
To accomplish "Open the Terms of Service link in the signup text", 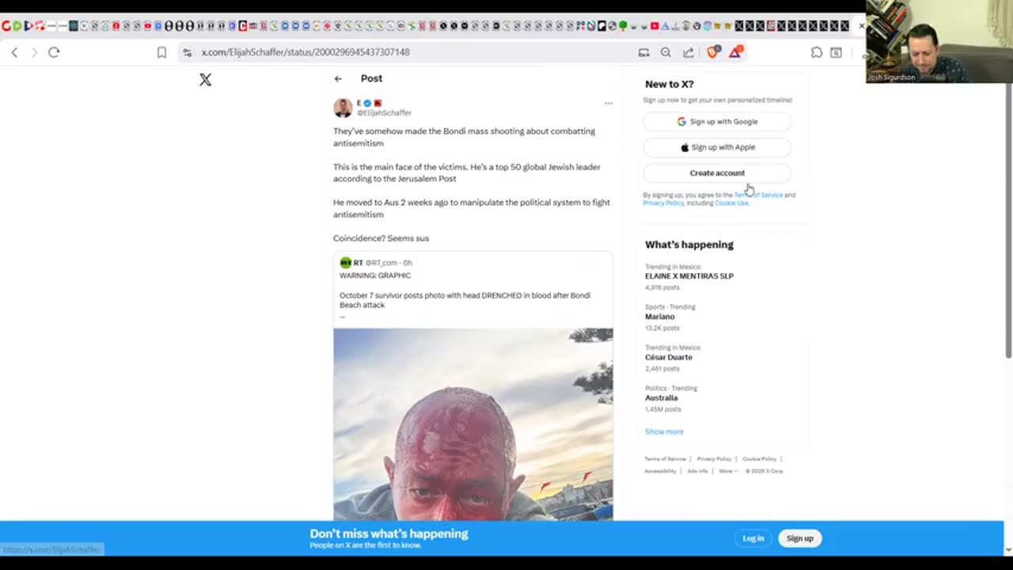I will click(x=758, y=195).
